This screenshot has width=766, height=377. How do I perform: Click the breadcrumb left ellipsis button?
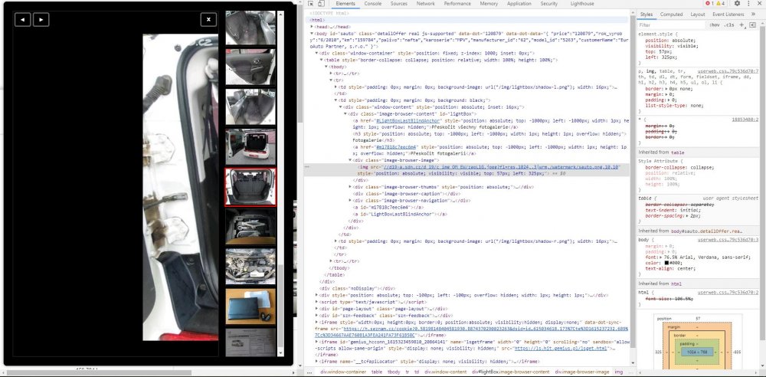point(309,372)
